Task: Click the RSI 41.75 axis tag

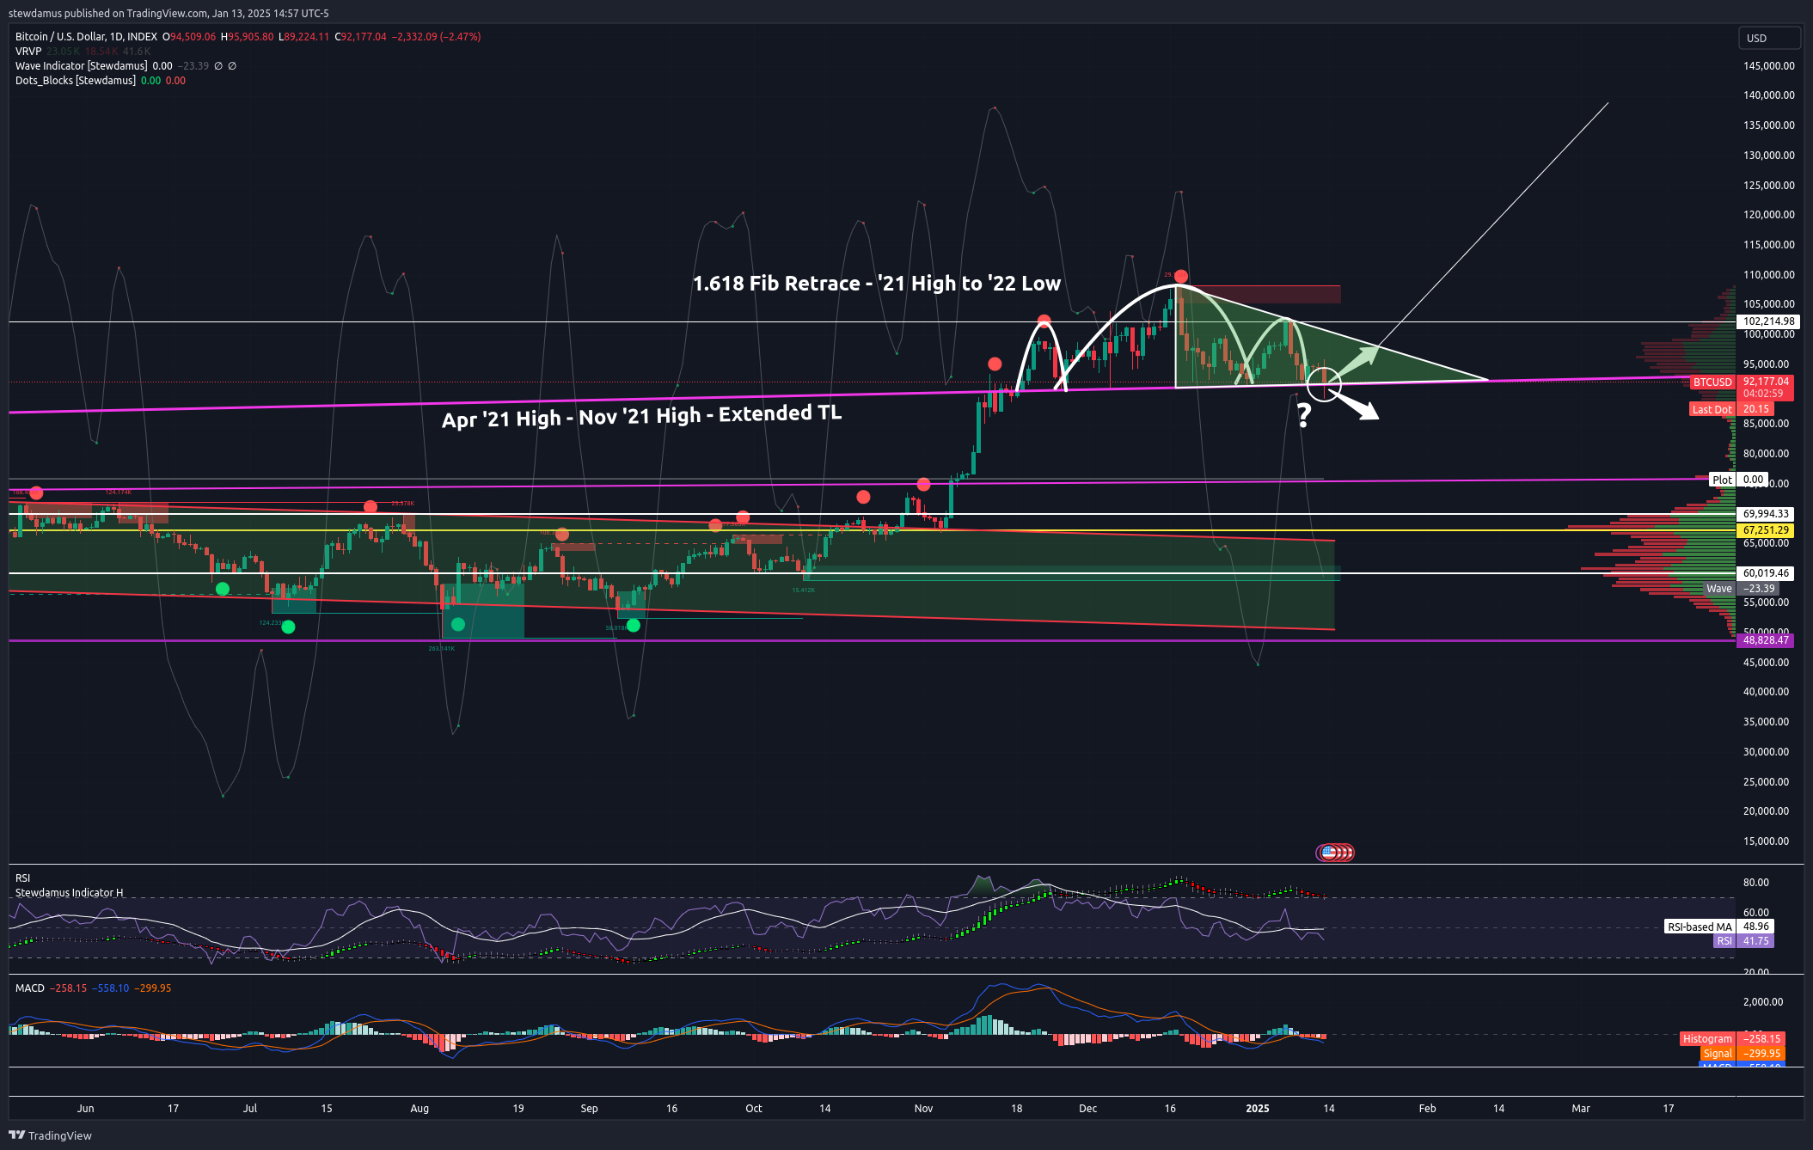Action: pos(1755,941)
